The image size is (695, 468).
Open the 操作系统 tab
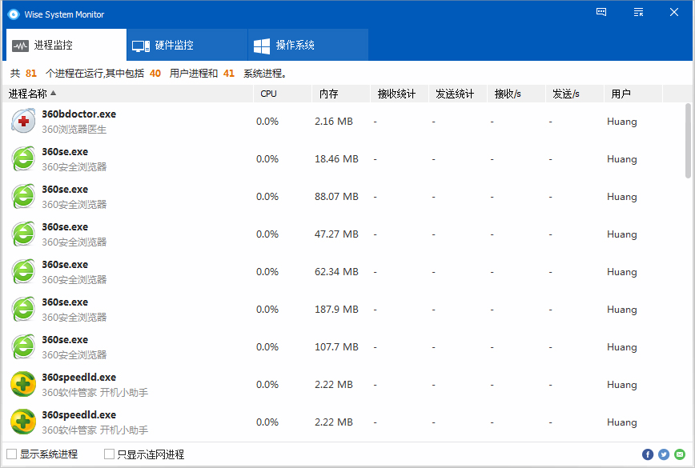click(x=307, y=46)
